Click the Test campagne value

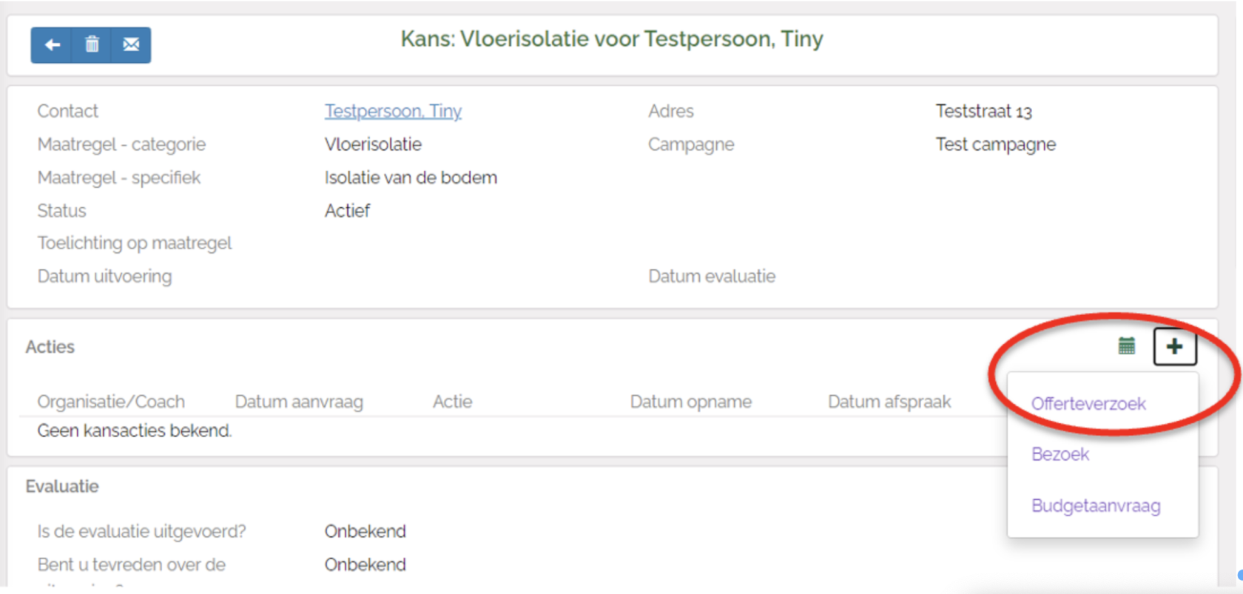tap(995, 144)
